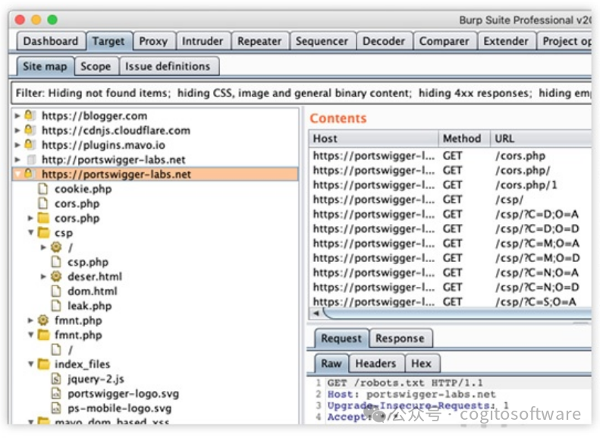Image resolution: width=600 pixels, height=438 pixels.
Task: Sort contents by the URL column
Action: pyautogui.click(x=541, y=139)
